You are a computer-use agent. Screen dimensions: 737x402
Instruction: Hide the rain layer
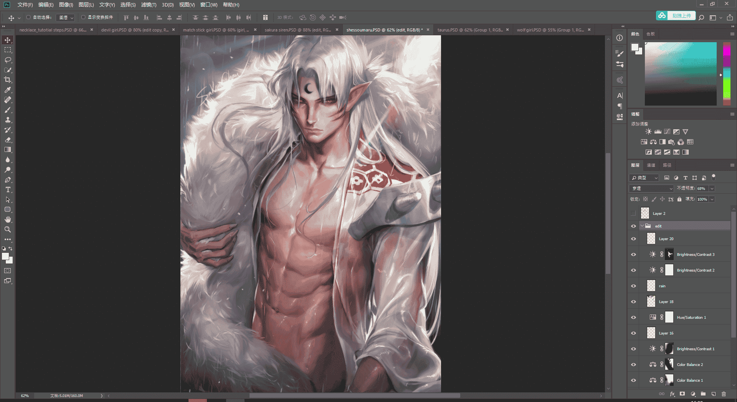(633, 286)
